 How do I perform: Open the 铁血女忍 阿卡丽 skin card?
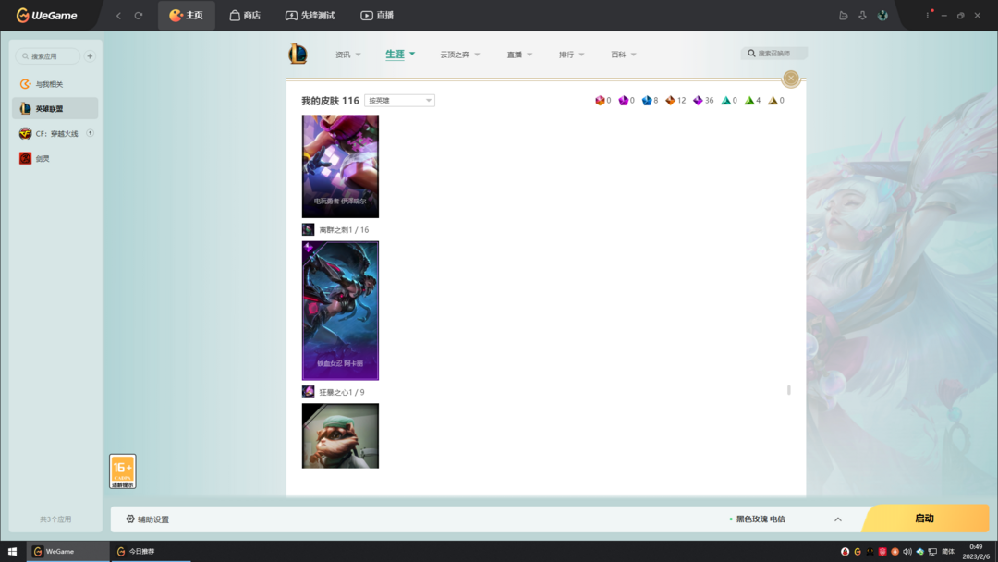point(340,311)
